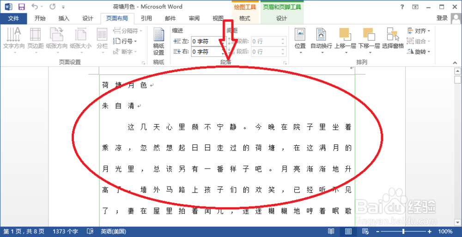
Task: Click the vertical scrollbar up arrow
Action: [x=457, y=71]
